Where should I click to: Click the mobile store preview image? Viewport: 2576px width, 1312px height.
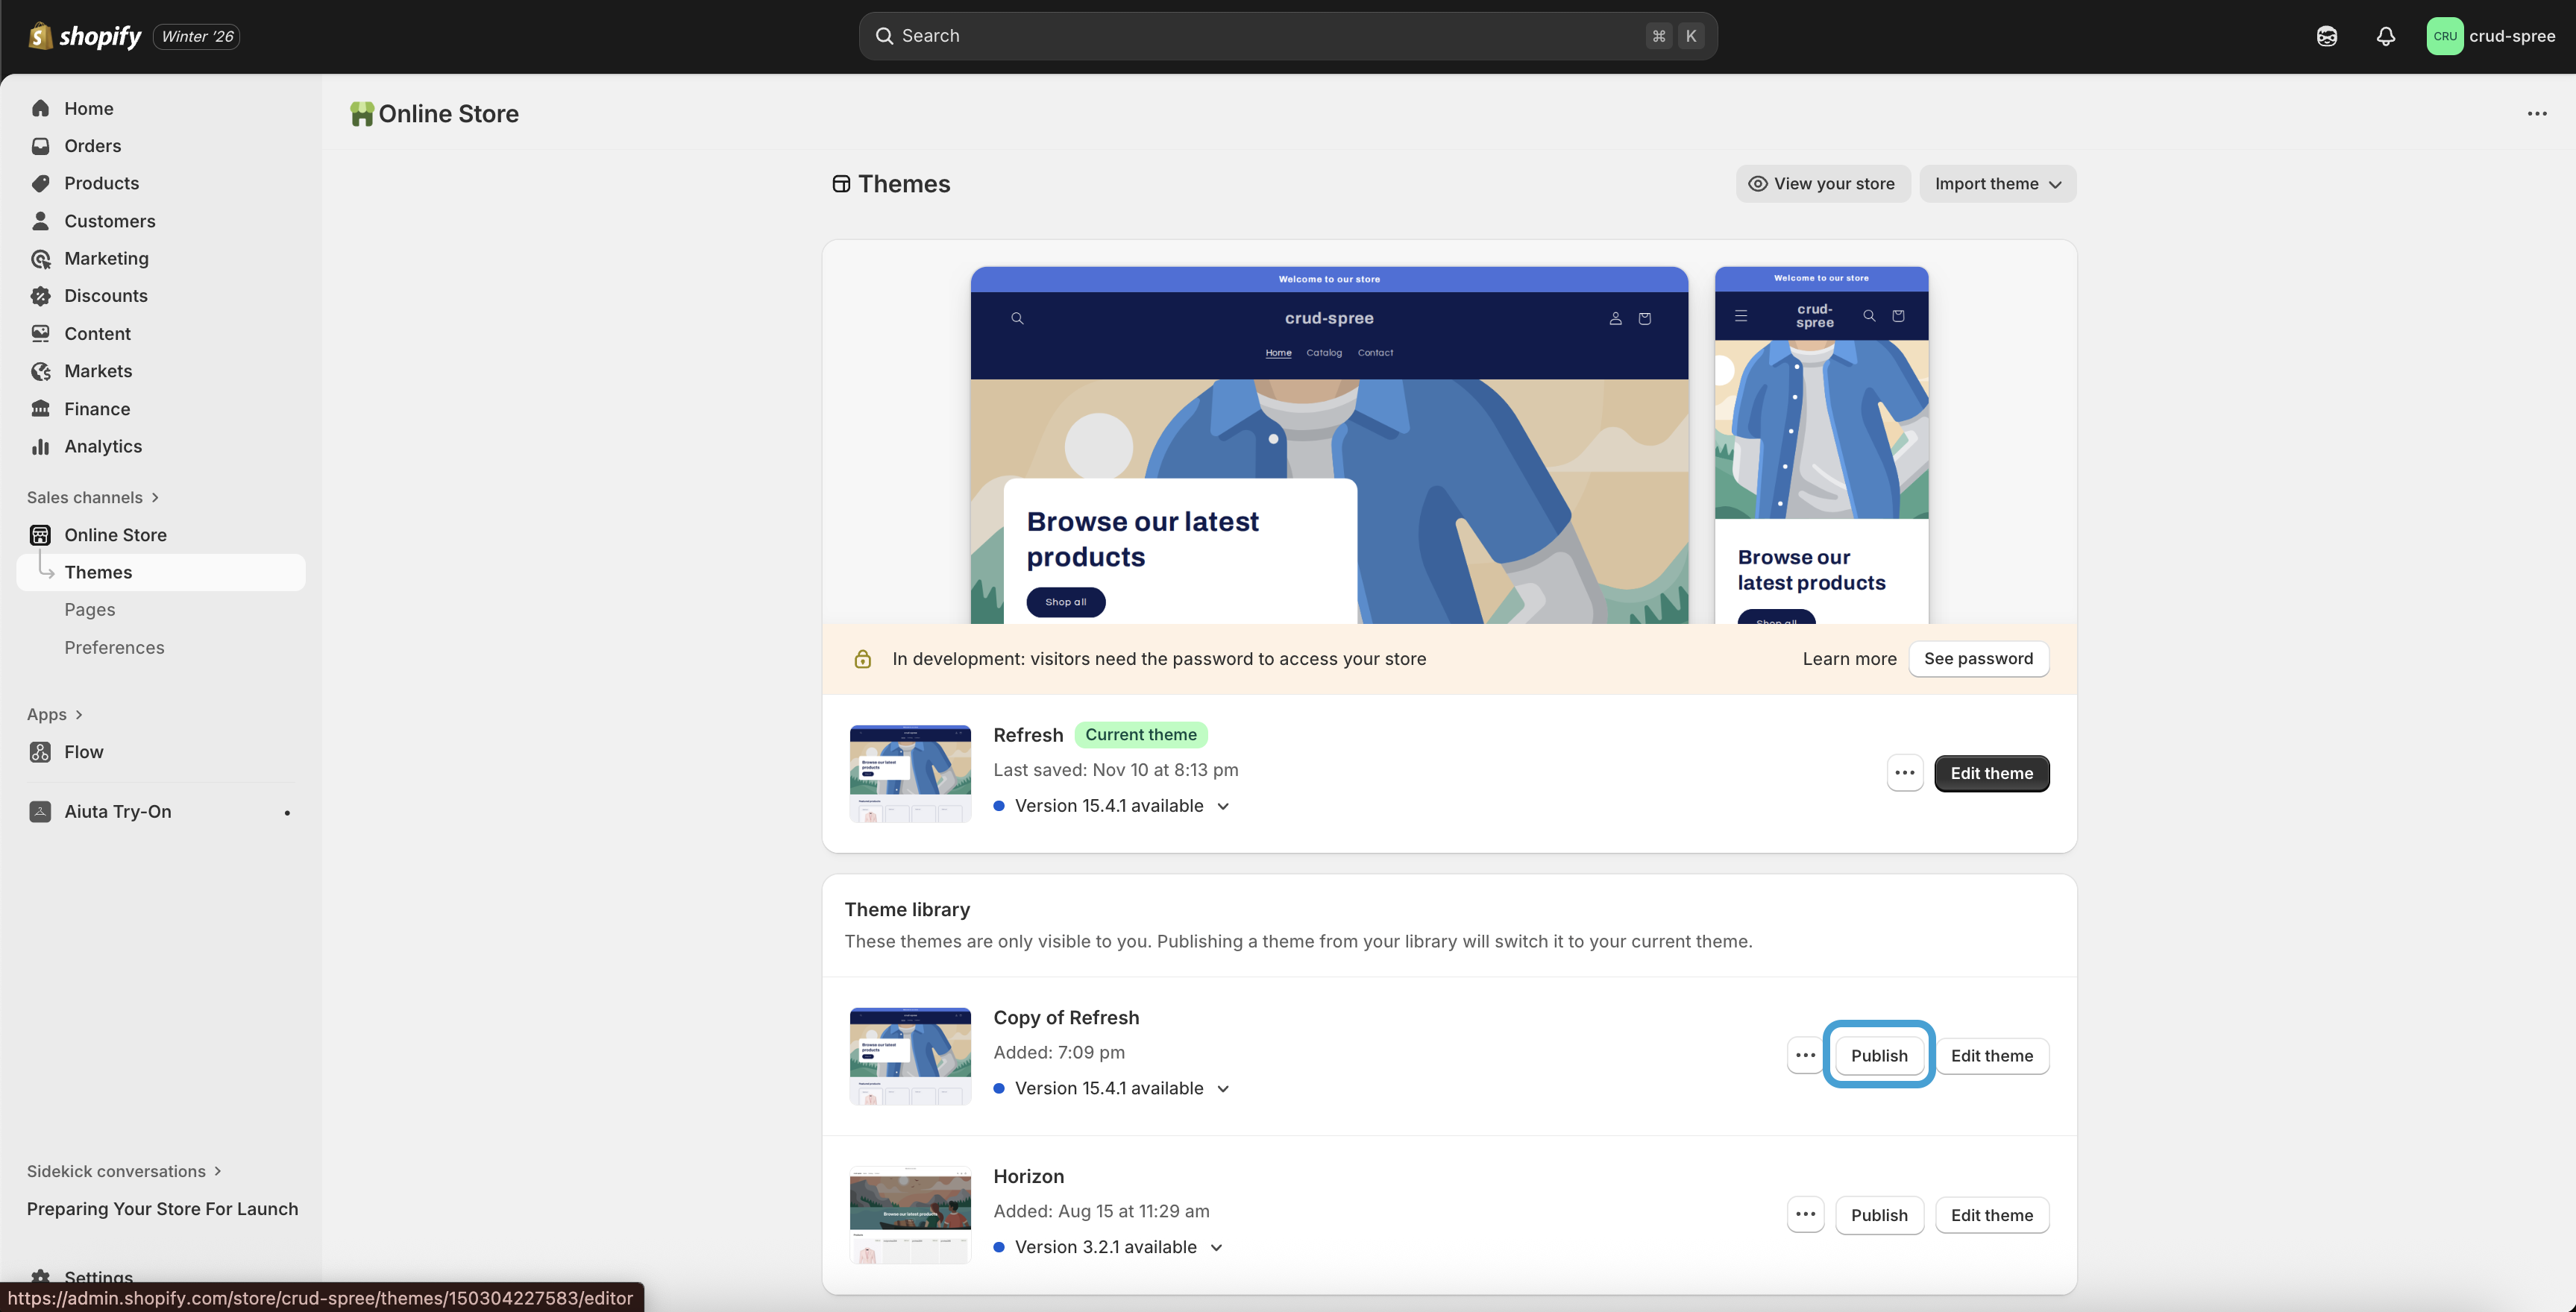click(1821, 446)
